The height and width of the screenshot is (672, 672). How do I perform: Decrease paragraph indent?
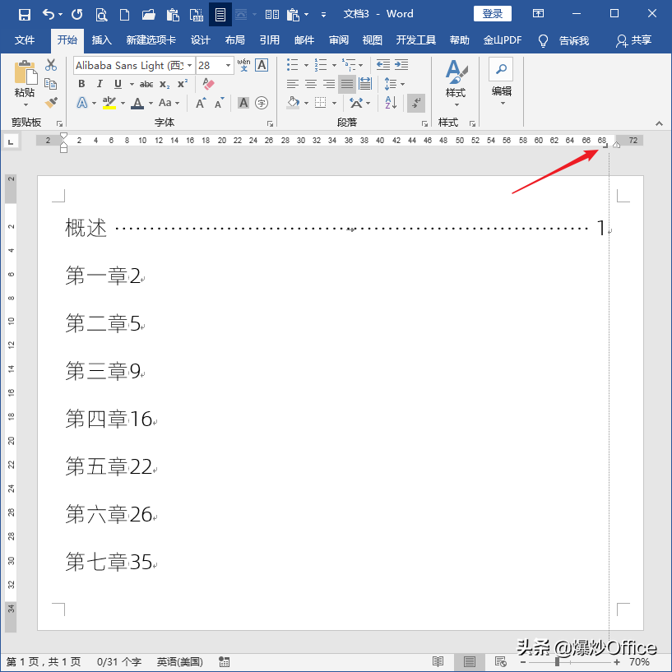pos(382,65)
